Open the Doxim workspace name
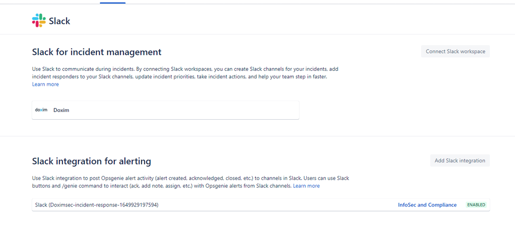This screenshot has width=515, height=227. [x=61, y=110]
